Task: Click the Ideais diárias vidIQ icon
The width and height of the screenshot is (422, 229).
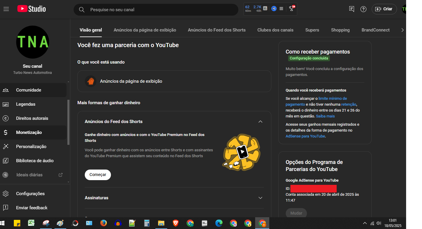Action: tap(5, 175)
